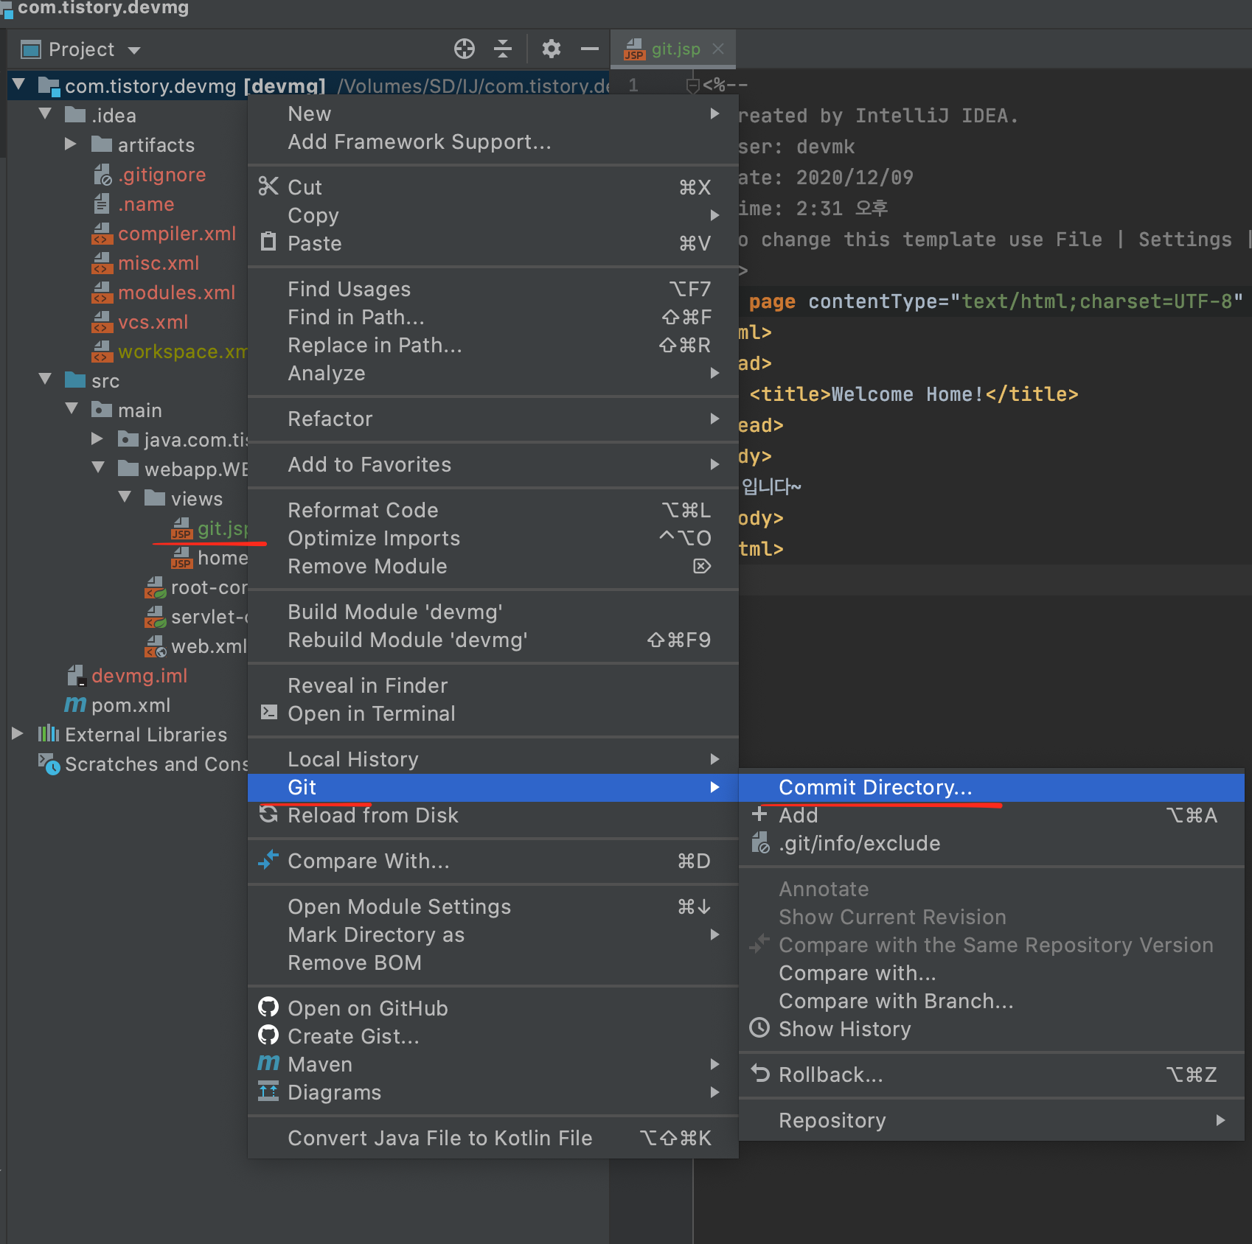Collapse the main folder
The width and height of the screenshot is (1252, 1244).
pyautogui.click(x=72, y=410)
